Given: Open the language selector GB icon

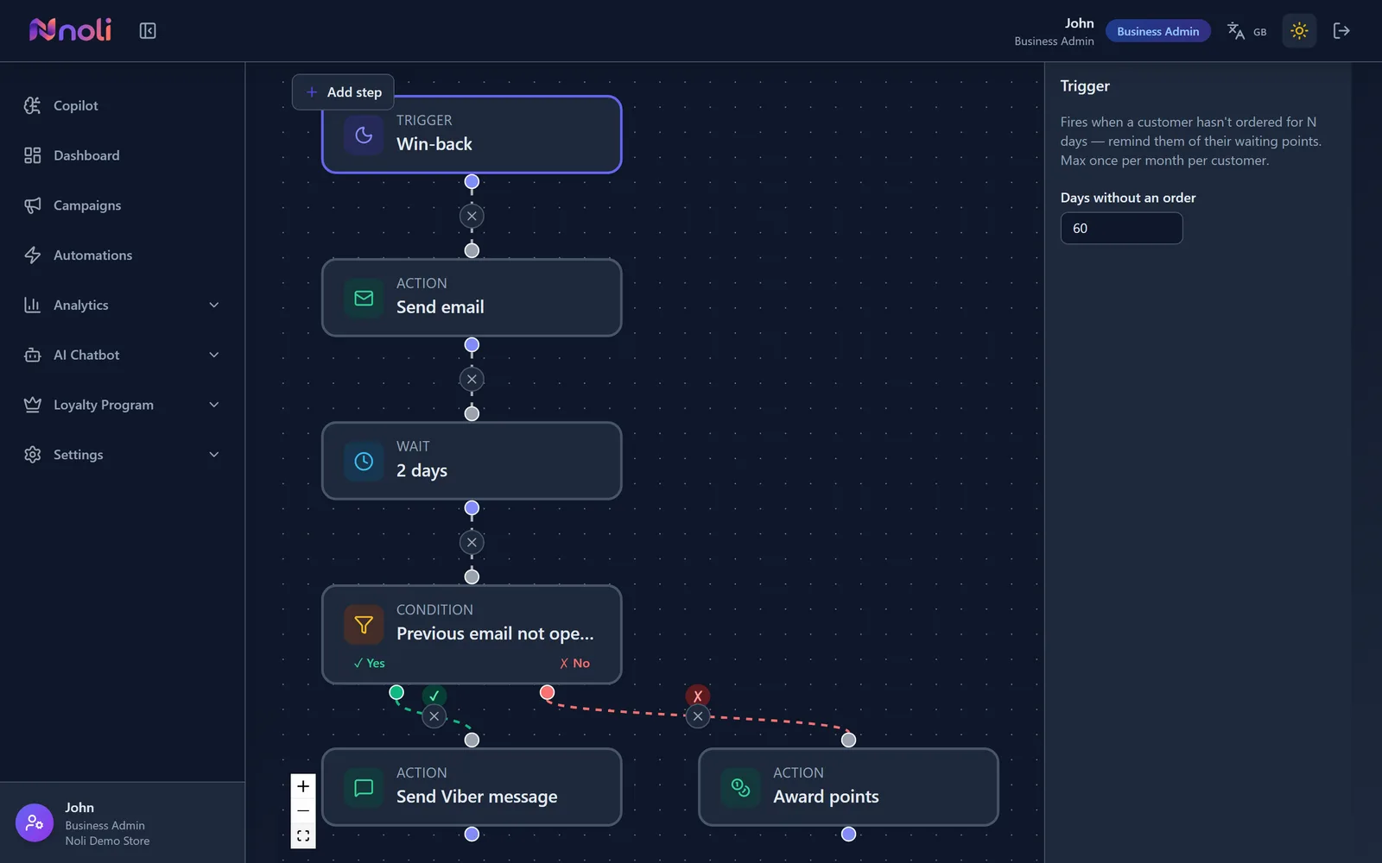Looking at the screenshot, I should point(1246,31).
